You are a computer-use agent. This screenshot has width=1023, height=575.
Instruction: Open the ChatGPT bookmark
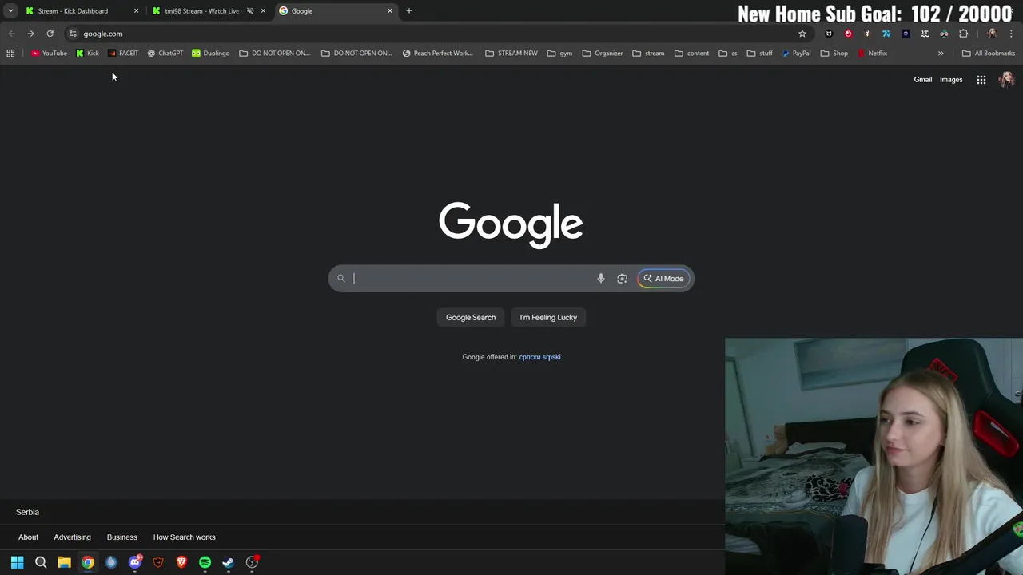[x=165, y=53]
